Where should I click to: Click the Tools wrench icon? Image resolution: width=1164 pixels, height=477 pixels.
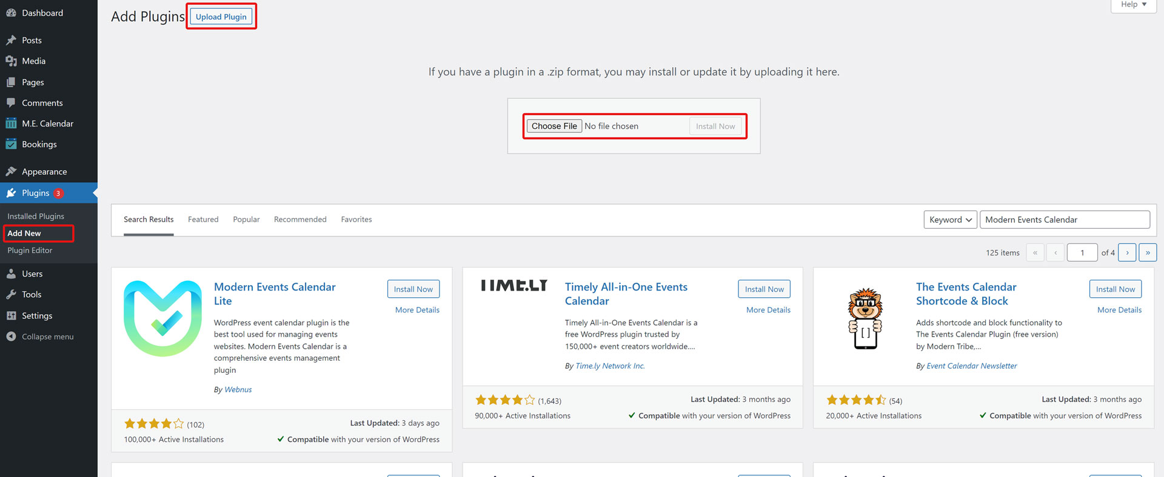[11, 295]
